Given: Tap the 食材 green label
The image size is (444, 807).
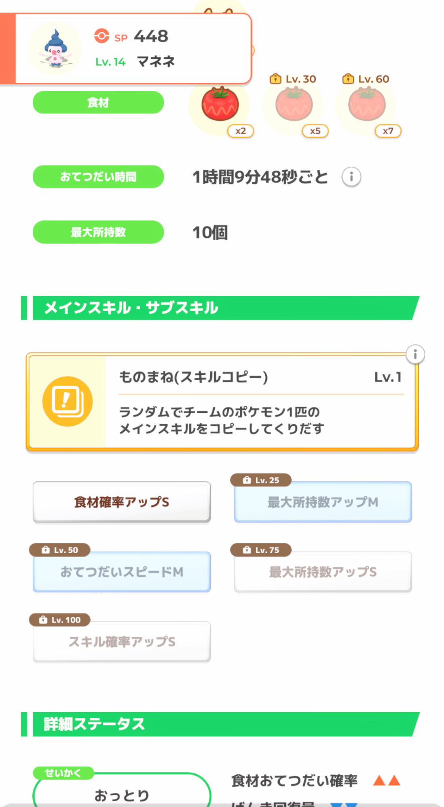Looking at the screenshot, I should click(x=98, y=102).
